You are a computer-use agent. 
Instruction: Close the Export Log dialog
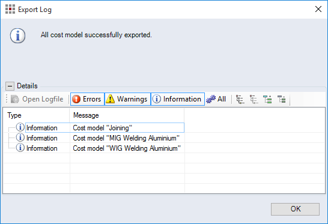coord(318,9)
